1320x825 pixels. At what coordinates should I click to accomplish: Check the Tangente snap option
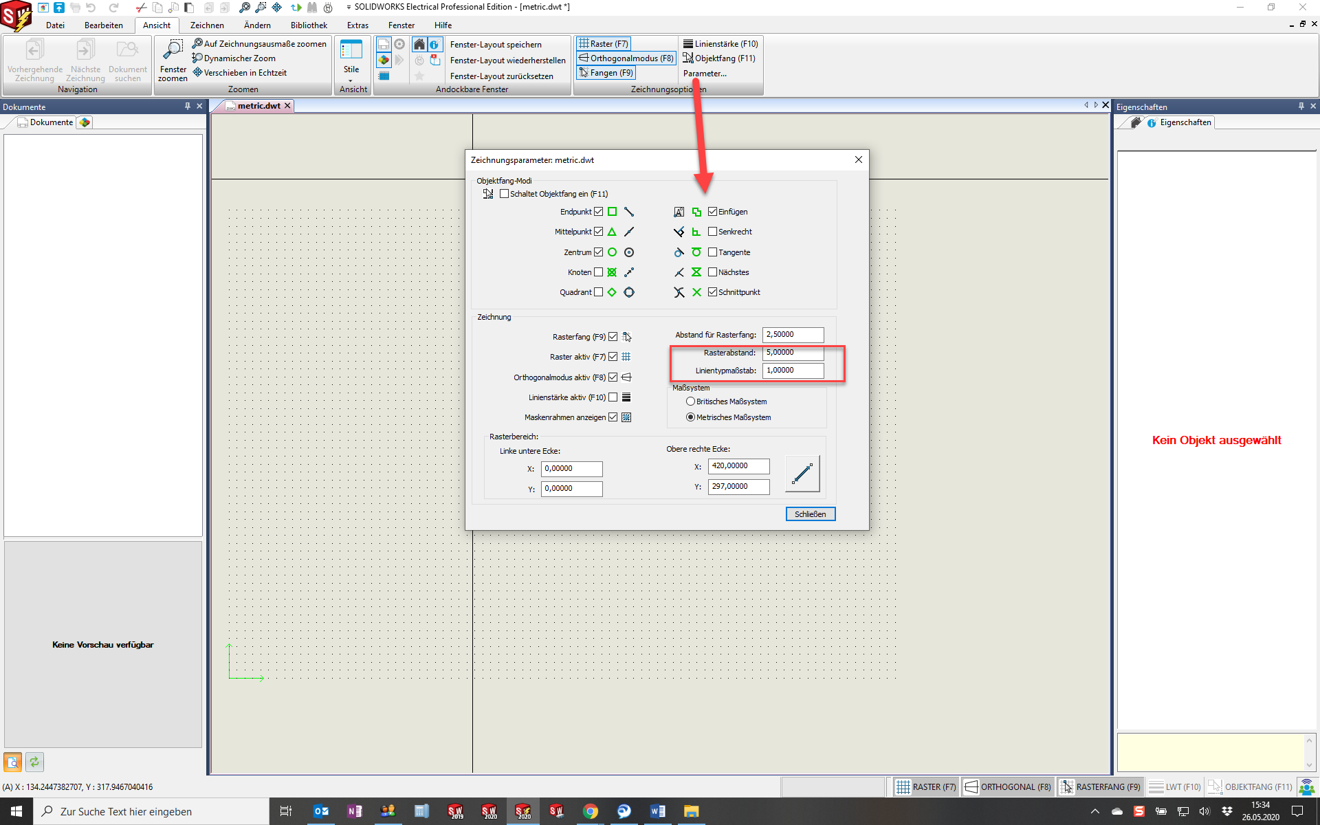coord(713,252)
